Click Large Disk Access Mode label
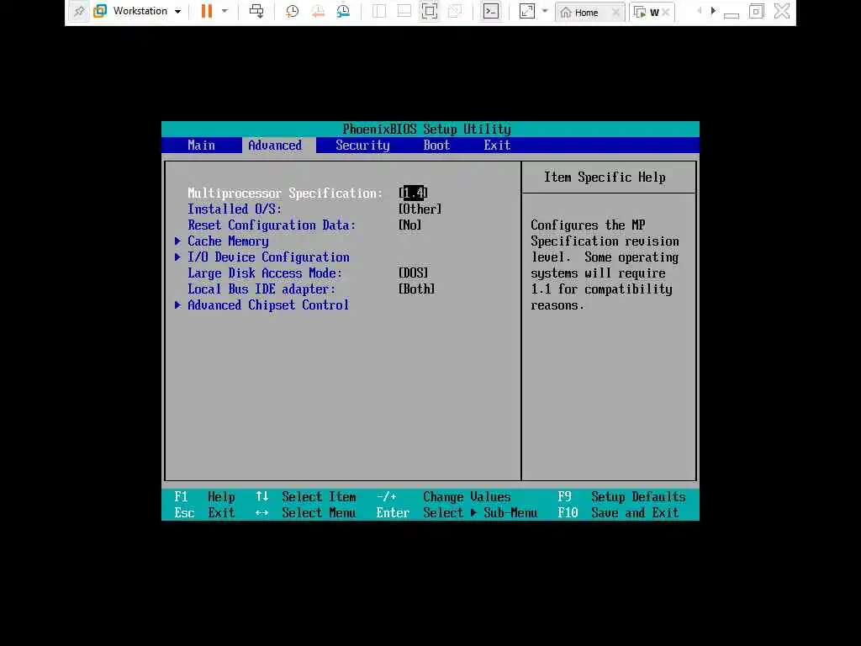Image resolution: width=861 pixels, height=646 pixels. pyautogui.click(x=265, y=273)
